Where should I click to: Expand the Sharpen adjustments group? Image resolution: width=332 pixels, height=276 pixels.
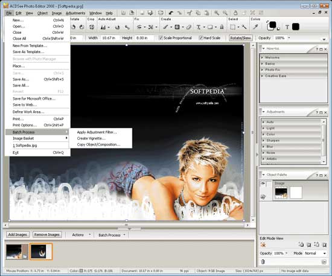[x=291, y=141]
